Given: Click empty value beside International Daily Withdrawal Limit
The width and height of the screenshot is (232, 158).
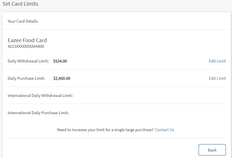Looking at the screenshot, I should click(142, 96).
